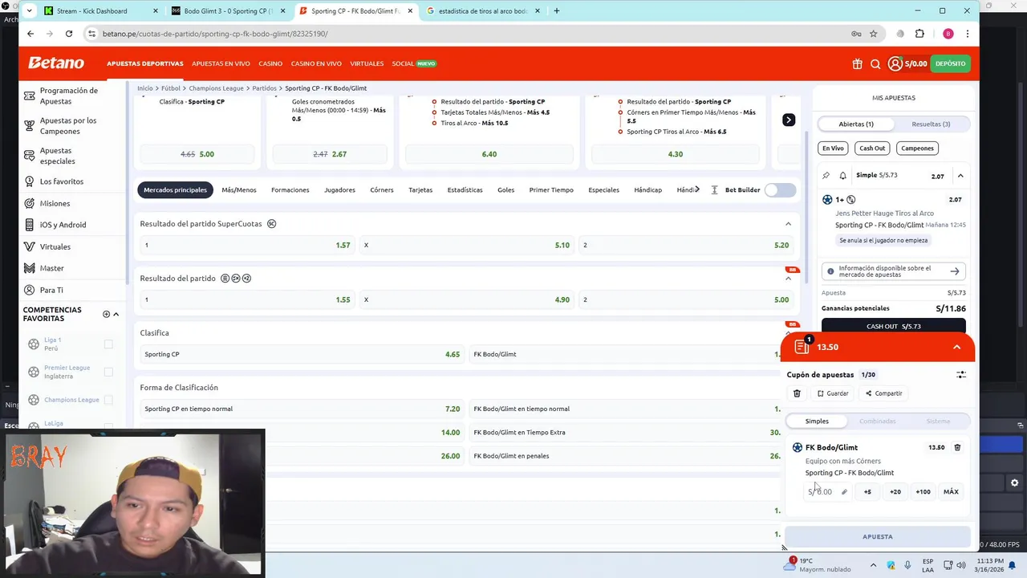The width and height of the screenshot is (1027, 578).
Task: Select the Resueltas (3) tab
Action: [932, 124]
